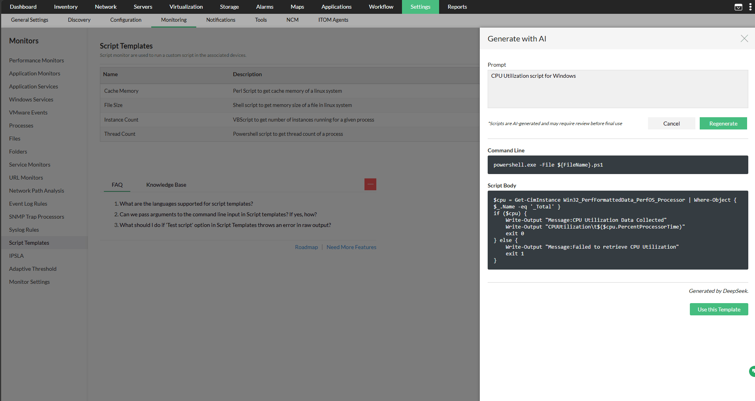Viewport: 755px width, 401px height.
Task: Open Network Path Analysis in sidebar
Action: [x=36, y=191]
